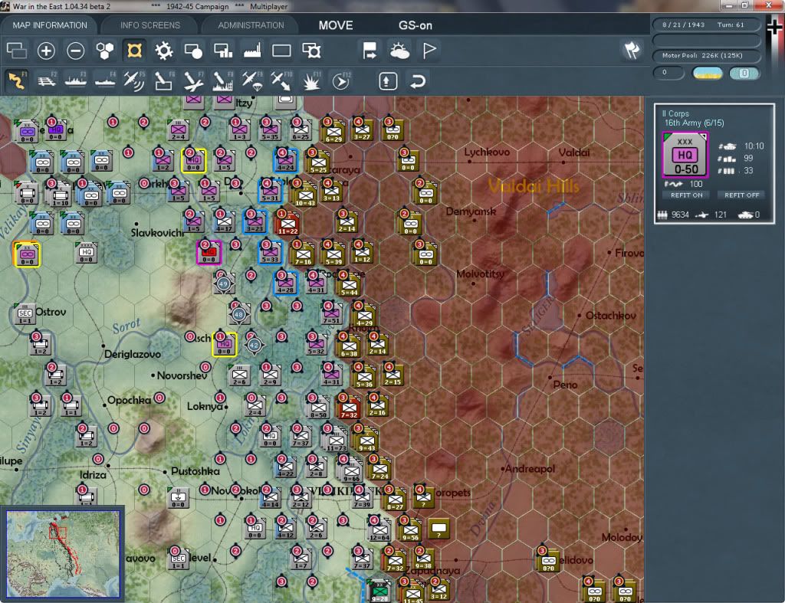This screenshot has width=785, height=603.
Task: Click the Demyansk town label on map
Action: (x=471, y=211)
